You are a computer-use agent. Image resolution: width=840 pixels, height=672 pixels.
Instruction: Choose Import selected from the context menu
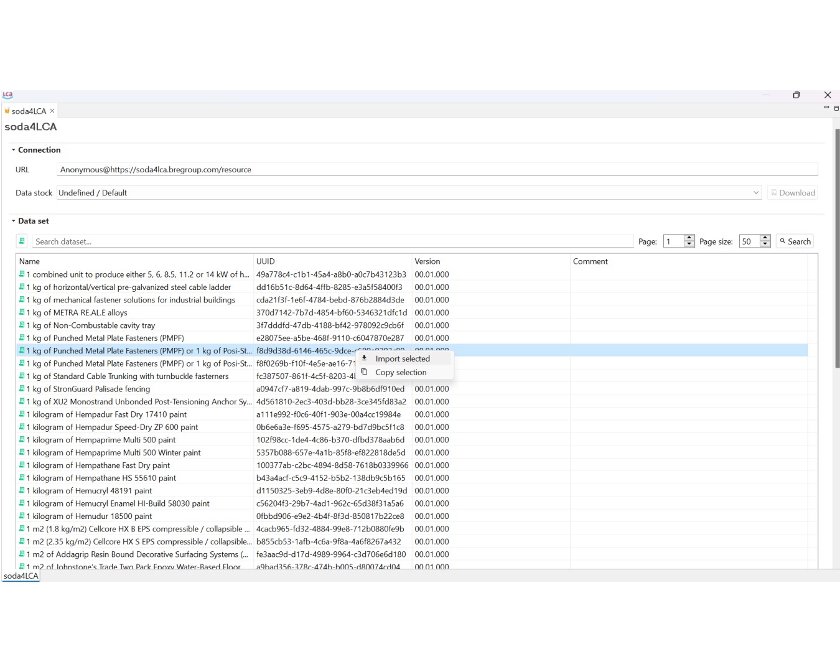pos(403,359)
